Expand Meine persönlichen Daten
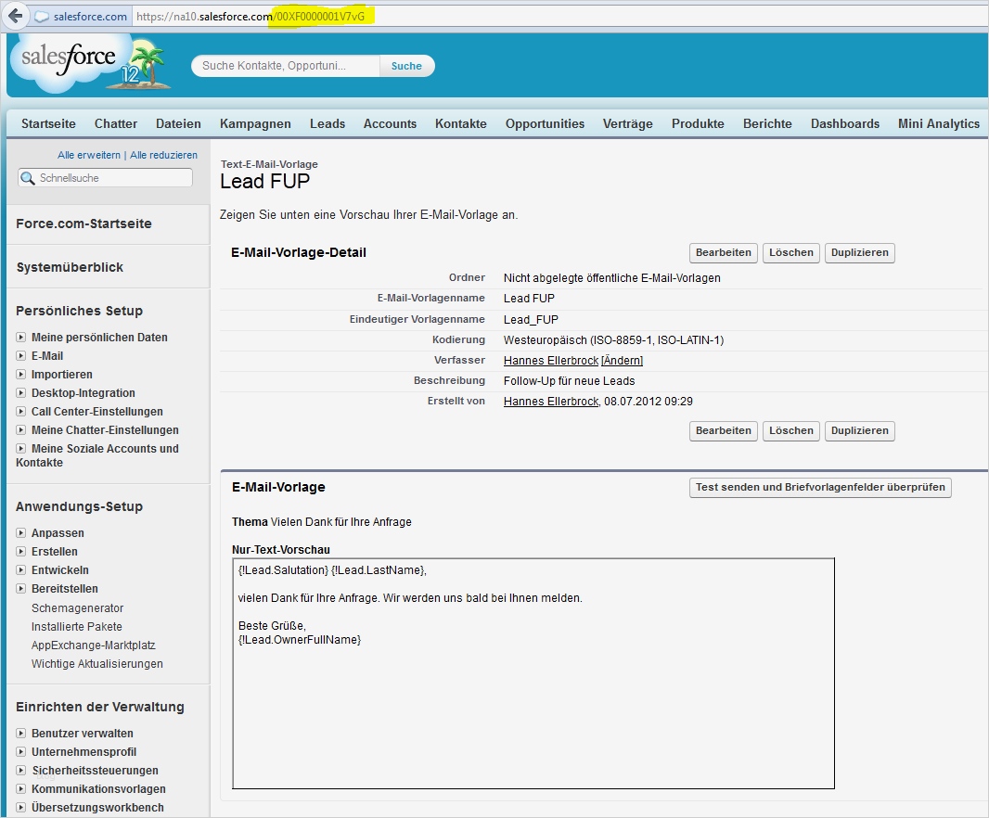The image size is (989, 818). 20,338
